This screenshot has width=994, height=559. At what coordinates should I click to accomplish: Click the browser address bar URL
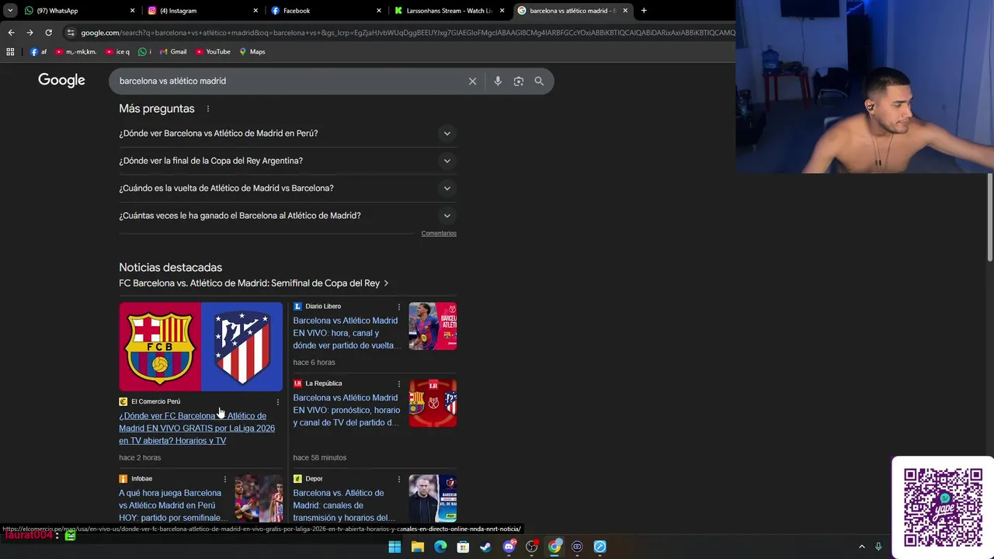click(407, 33)
